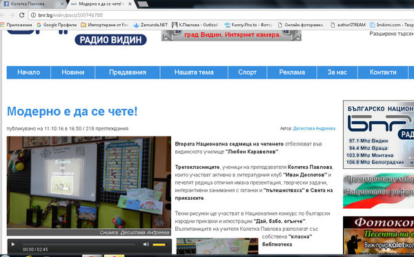
Task: Open the second small article photo
Action: point(217,246)
